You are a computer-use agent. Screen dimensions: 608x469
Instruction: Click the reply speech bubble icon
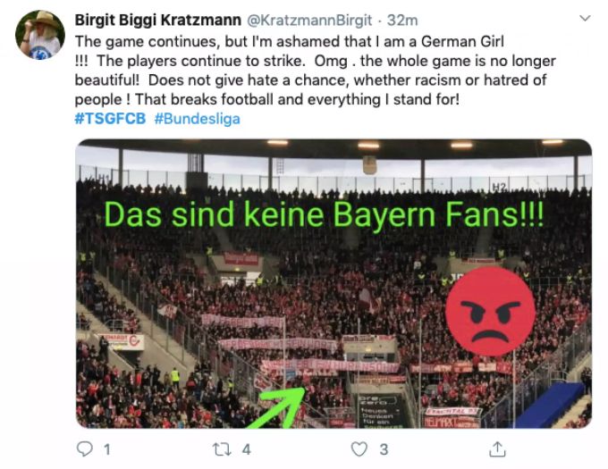pos(85,449)
